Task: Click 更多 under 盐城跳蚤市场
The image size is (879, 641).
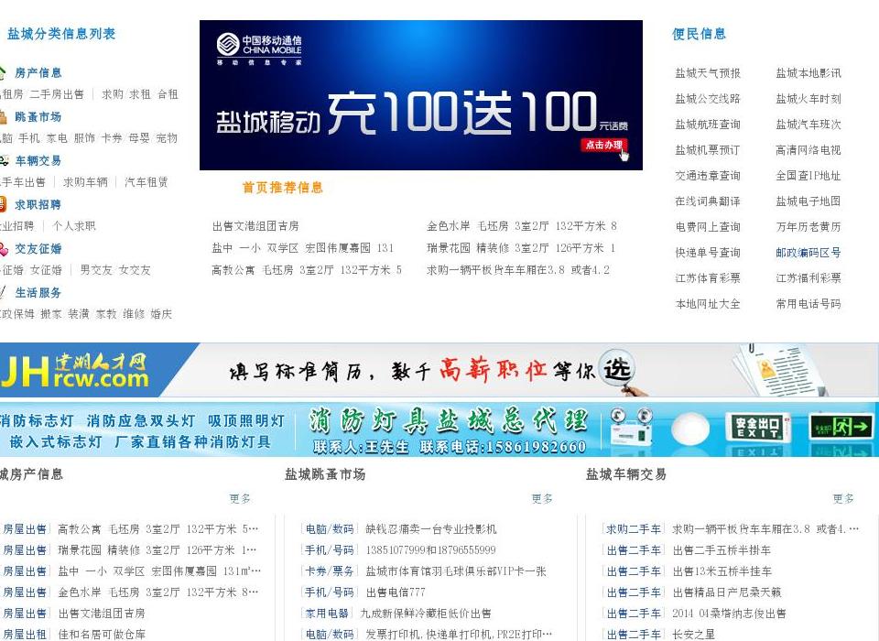Action: click(542, 498)
